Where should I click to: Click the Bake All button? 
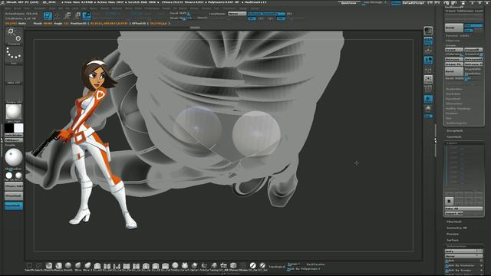tap(463, 209)
